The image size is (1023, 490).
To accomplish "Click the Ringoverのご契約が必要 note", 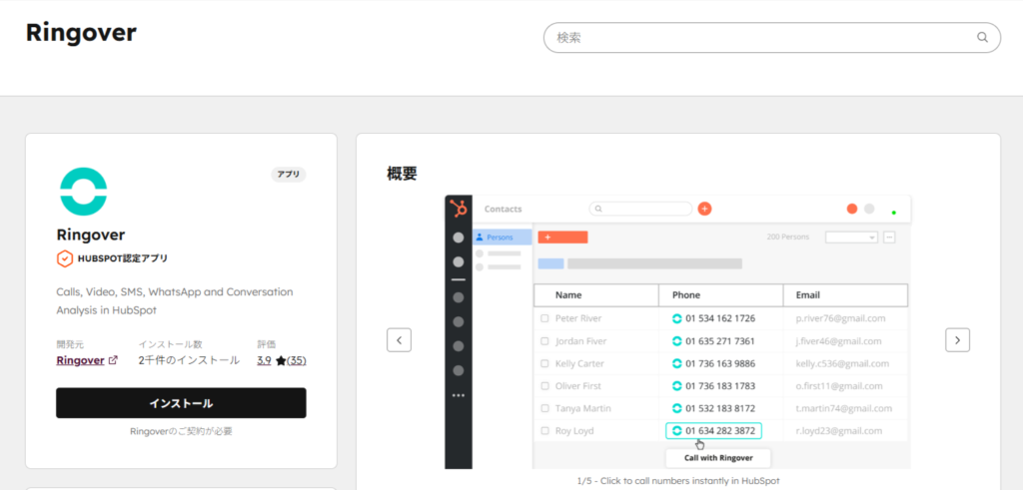I will click(x=181, y=431).
